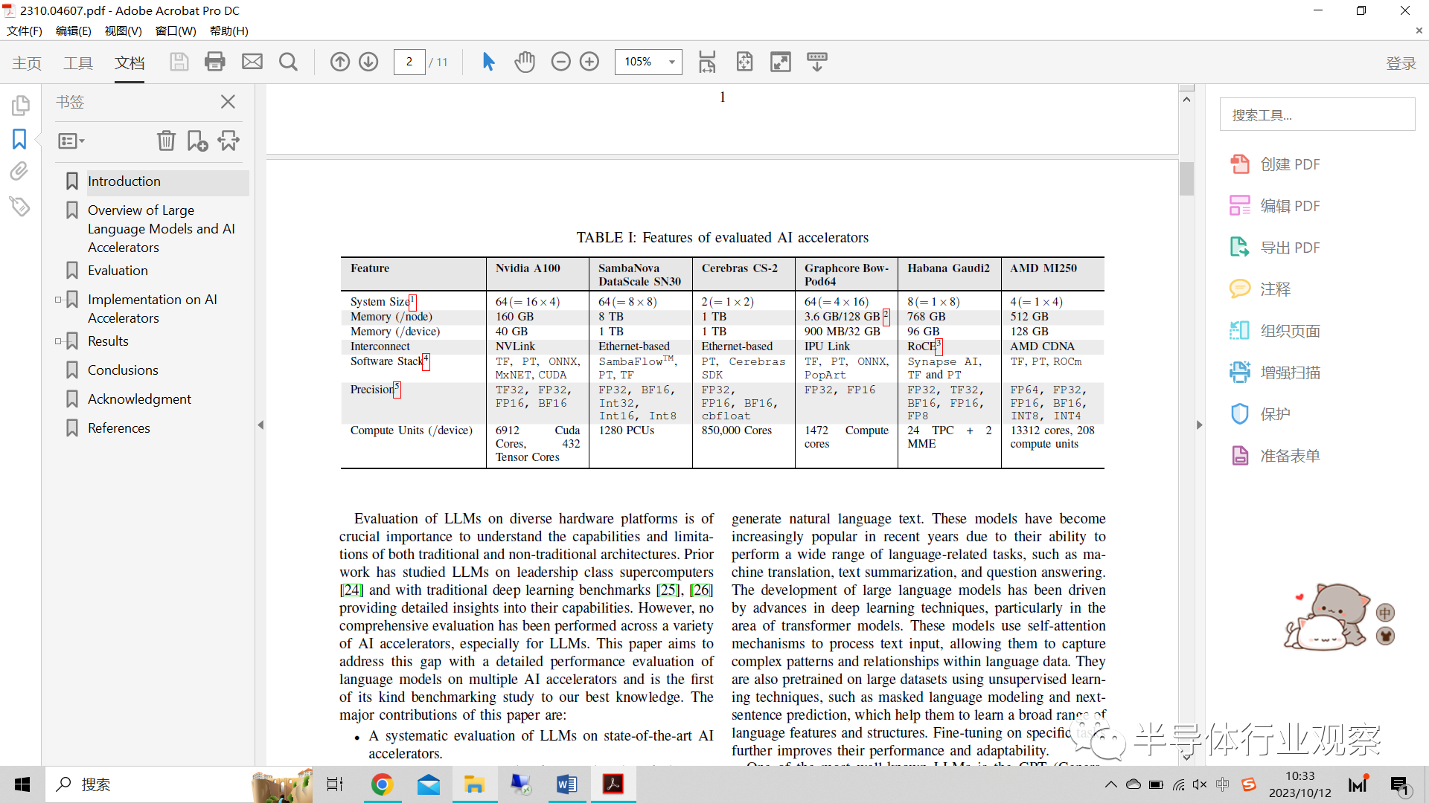Open the 编辑(E) menu

click(x=74, y=31)
